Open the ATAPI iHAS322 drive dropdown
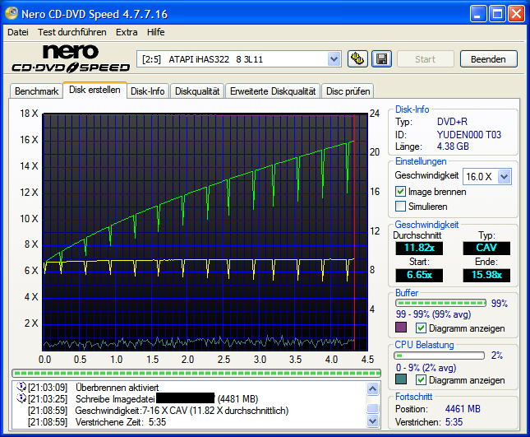530x437 pixels. point(334,58)
